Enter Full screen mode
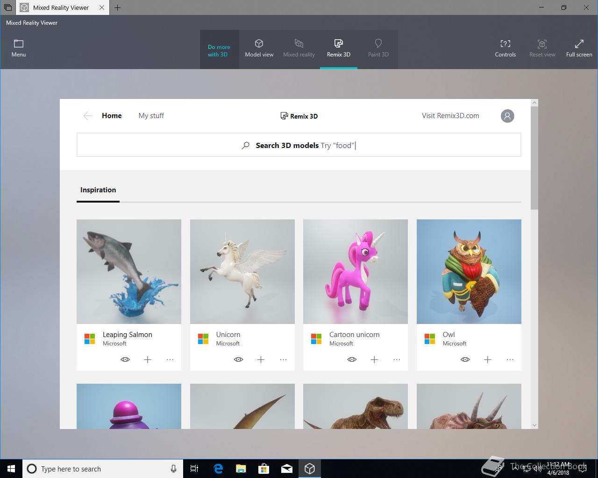 tap(579, 49)
